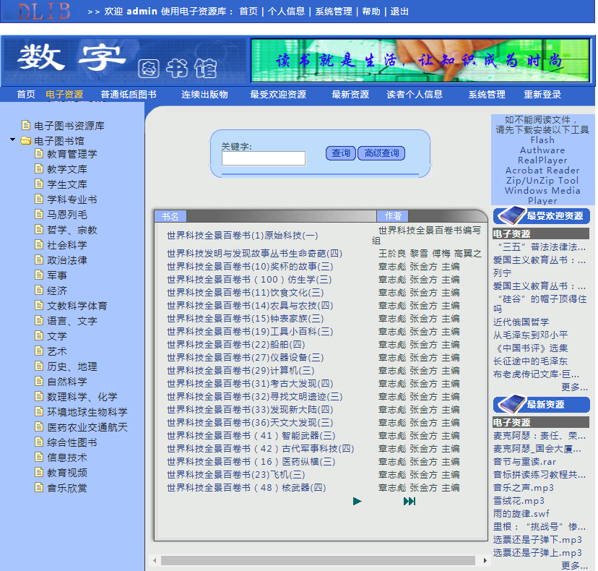Click the 退出 logout link at top

pyautogui.click(x=399, y=12)
